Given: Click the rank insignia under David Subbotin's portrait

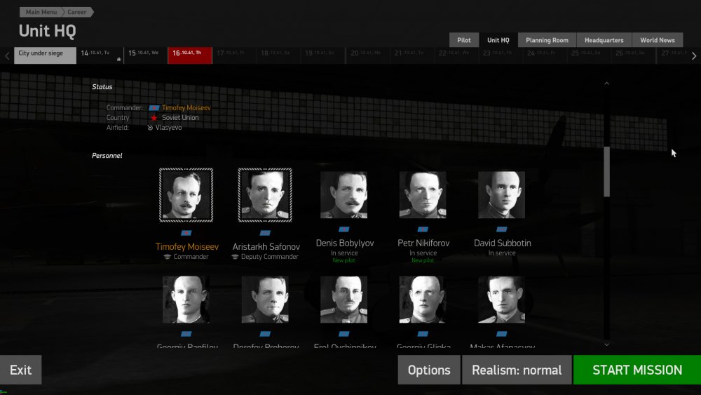Looking at the screenshot, I should coord(501,229).
